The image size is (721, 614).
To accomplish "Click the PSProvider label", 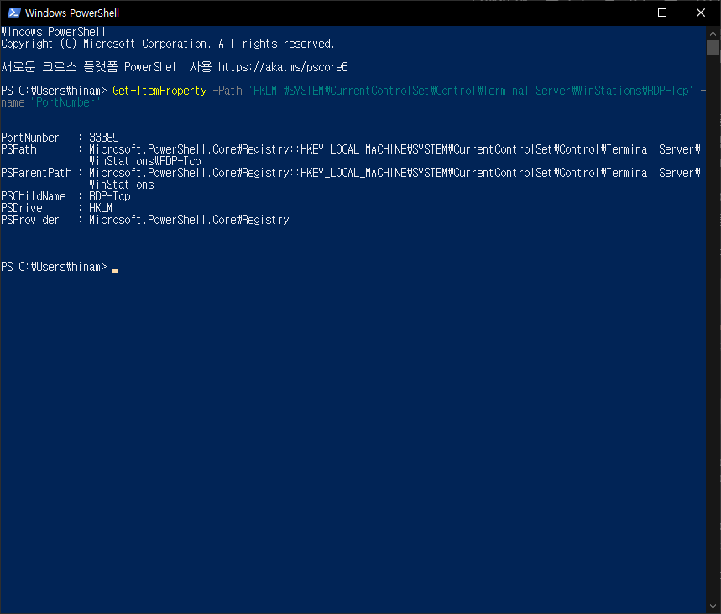I will (30, 220).
